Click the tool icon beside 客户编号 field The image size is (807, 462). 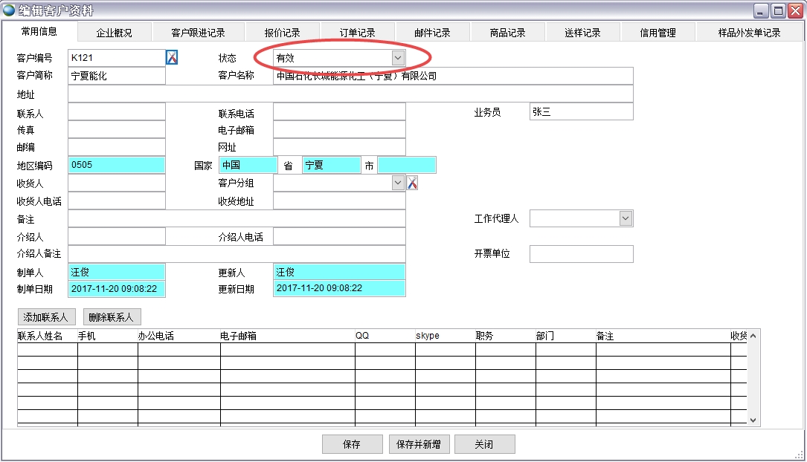[172, 57]
